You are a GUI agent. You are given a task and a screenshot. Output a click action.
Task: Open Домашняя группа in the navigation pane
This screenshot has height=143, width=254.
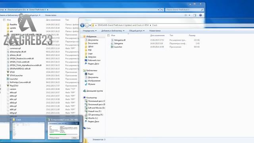pos(94,91)
